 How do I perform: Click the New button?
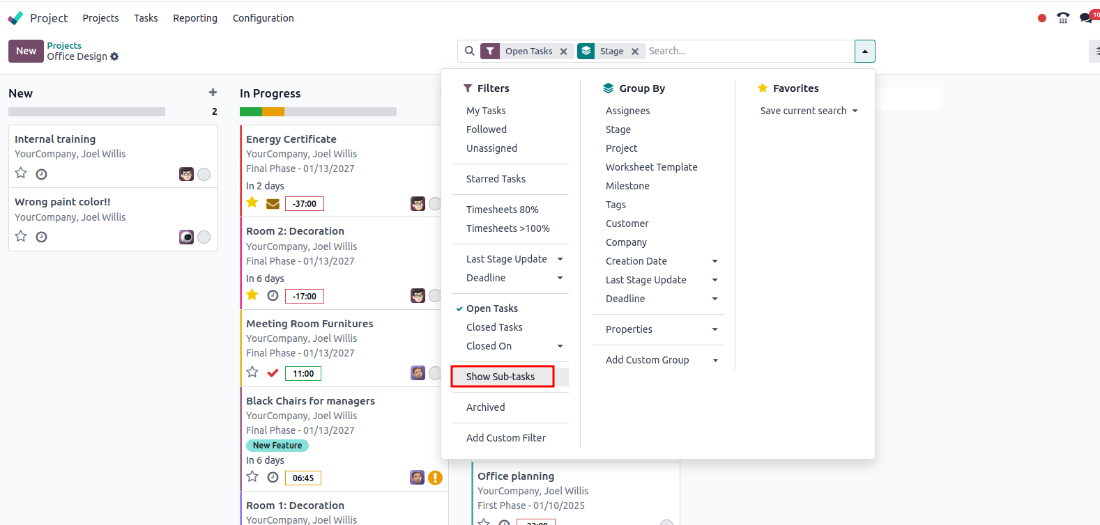click(26, 51)
